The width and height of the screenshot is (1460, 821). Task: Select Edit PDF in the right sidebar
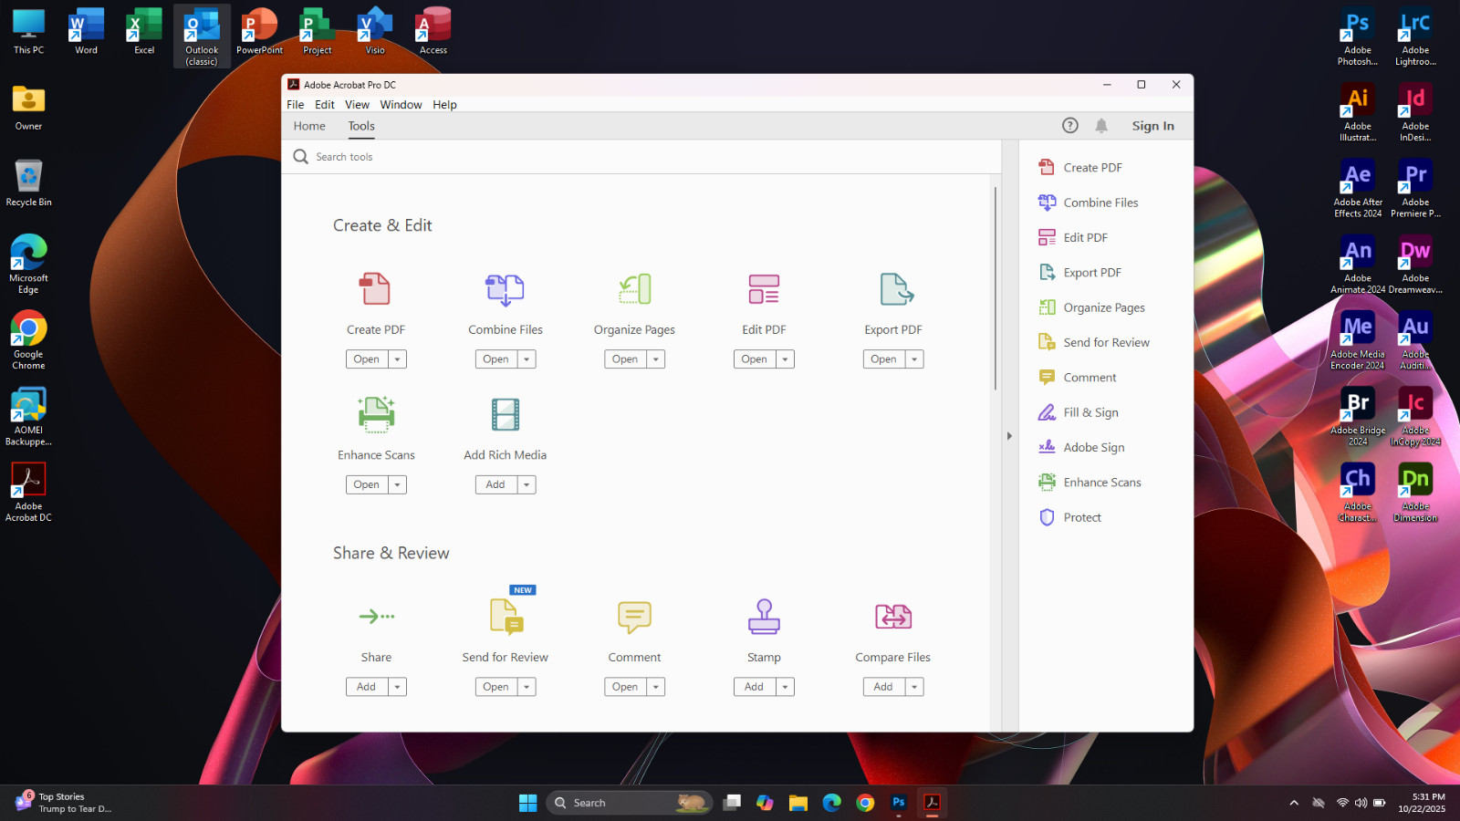tap(1073, 237)
